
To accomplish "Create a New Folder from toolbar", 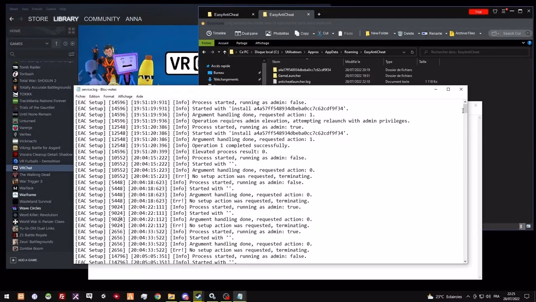I will point(377,33).
